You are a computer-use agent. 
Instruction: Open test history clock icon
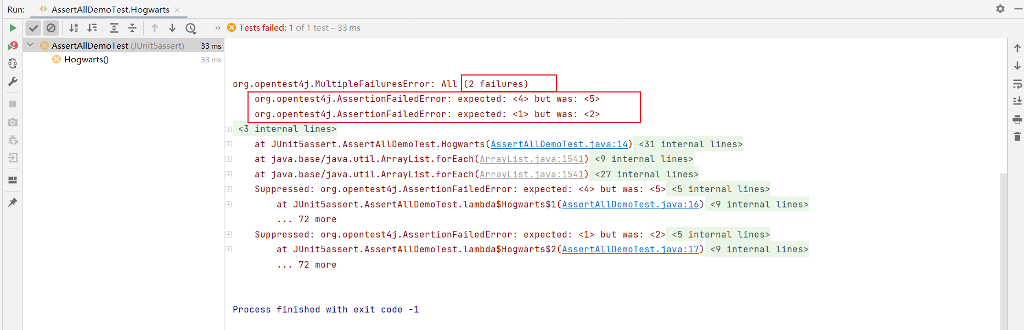pyautogui.click(x=191, y=28)
